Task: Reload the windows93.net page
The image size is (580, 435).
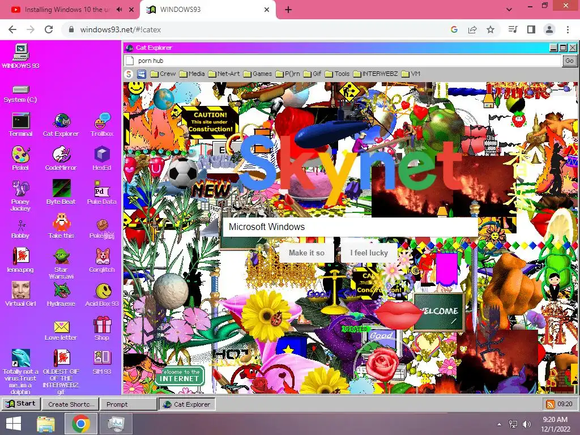Action: click(49, 29)
